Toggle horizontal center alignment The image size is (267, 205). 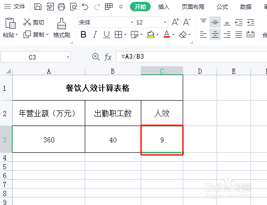coord(215,34)
